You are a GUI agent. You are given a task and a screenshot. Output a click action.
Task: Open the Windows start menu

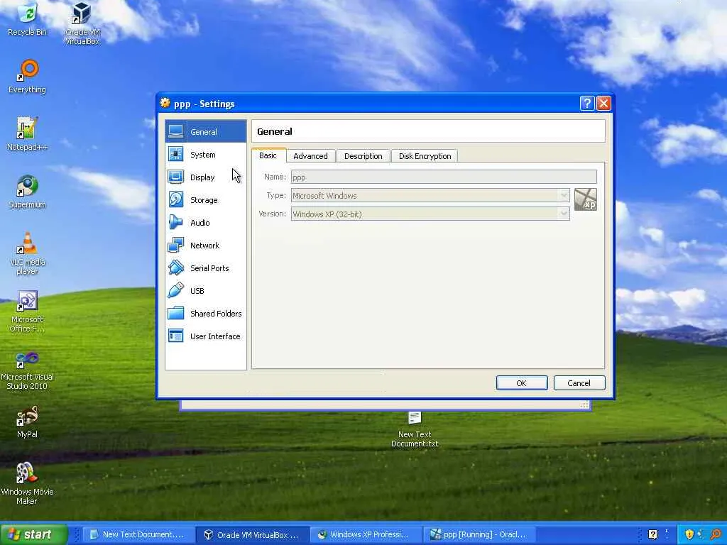34,534
